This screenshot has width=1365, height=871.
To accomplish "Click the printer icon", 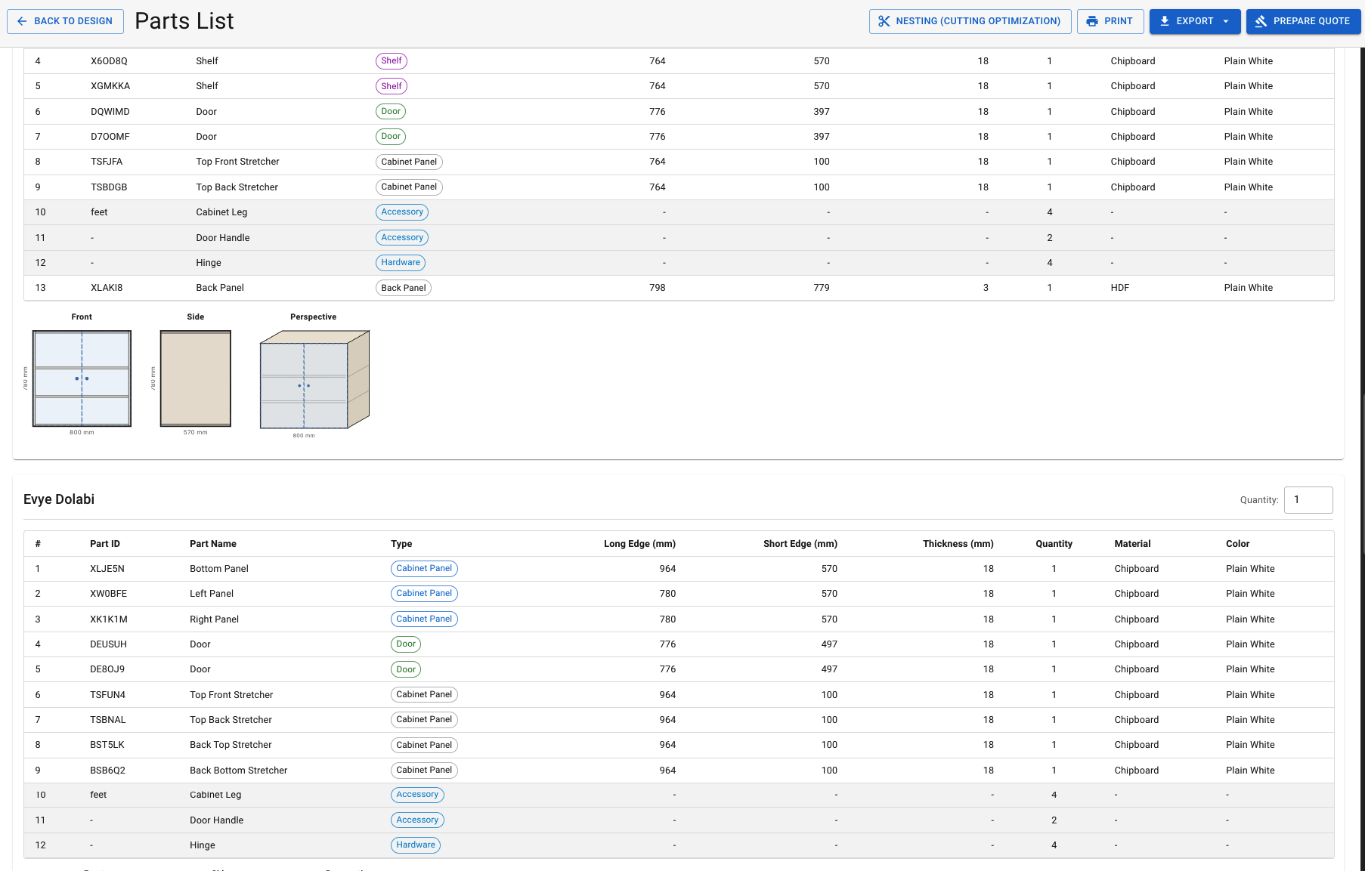I will pyautogui.click(x=1092, y=21).
